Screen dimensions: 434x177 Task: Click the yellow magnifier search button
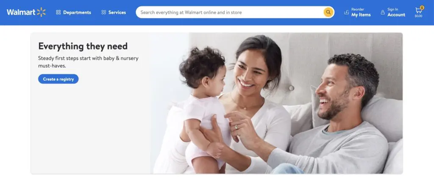[328, 12]
